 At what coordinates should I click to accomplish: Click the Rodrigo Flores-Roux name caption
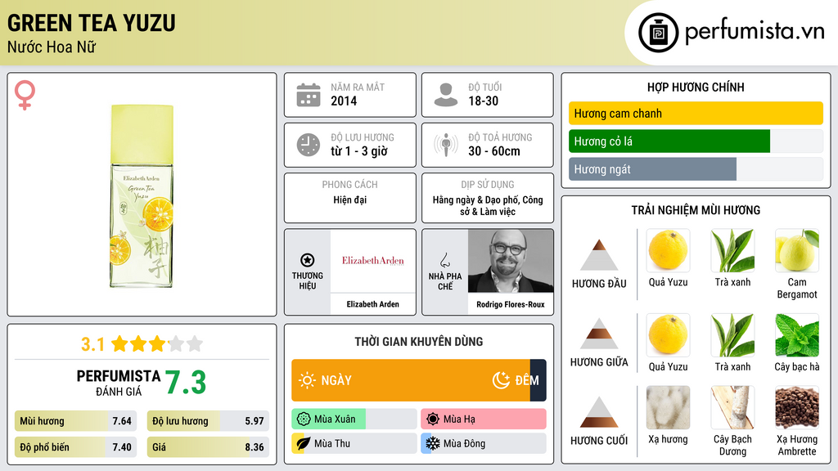[x=511, y=304]
